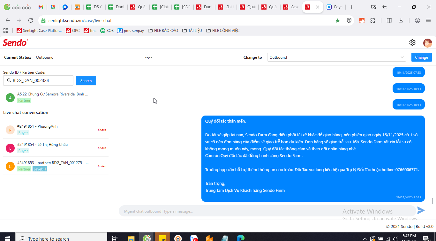Switch to the '[SDF' spreadsheet tab
Image resolution: width=436 pixels, height=241 pixels.
coord(183,7)
